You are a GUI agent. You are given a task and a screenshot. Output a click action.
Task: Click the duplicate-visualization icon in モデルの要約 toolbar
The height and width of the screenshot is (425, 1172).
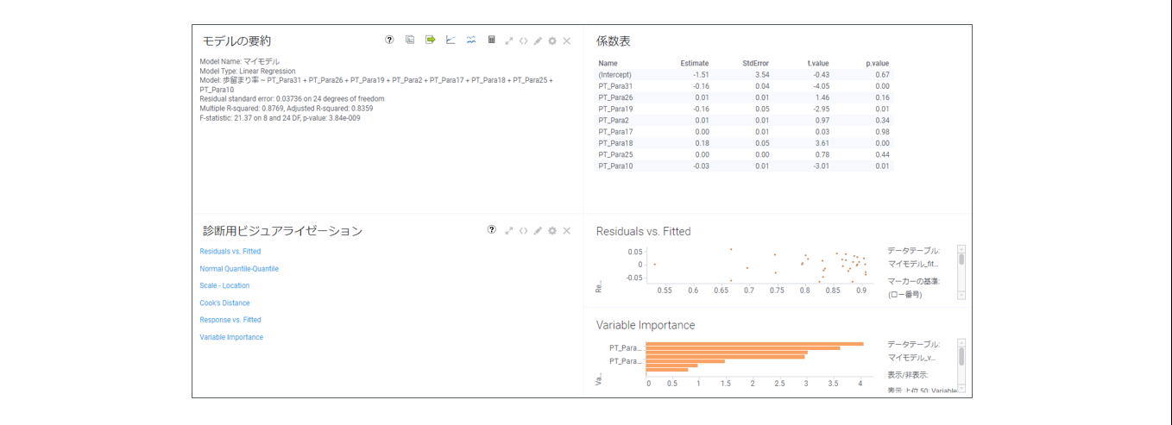(410, 40)
